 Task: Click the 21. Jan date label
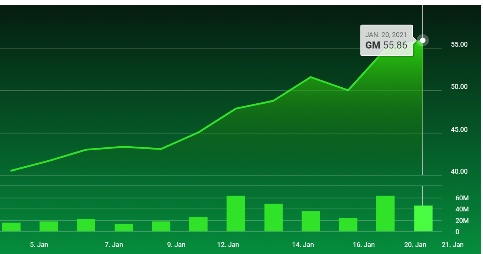453,245
